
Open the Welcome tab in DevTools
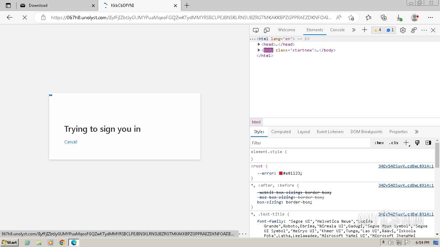[x=286, y=30]
